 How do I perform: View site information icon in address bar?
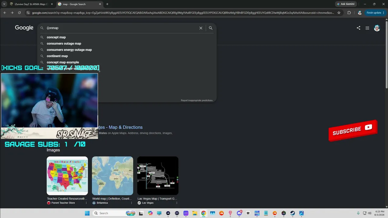pos(28,13)
